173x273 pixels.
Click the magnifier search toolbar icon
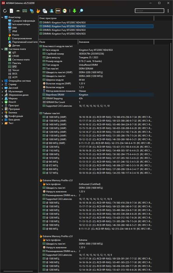(x=81, y=11)
